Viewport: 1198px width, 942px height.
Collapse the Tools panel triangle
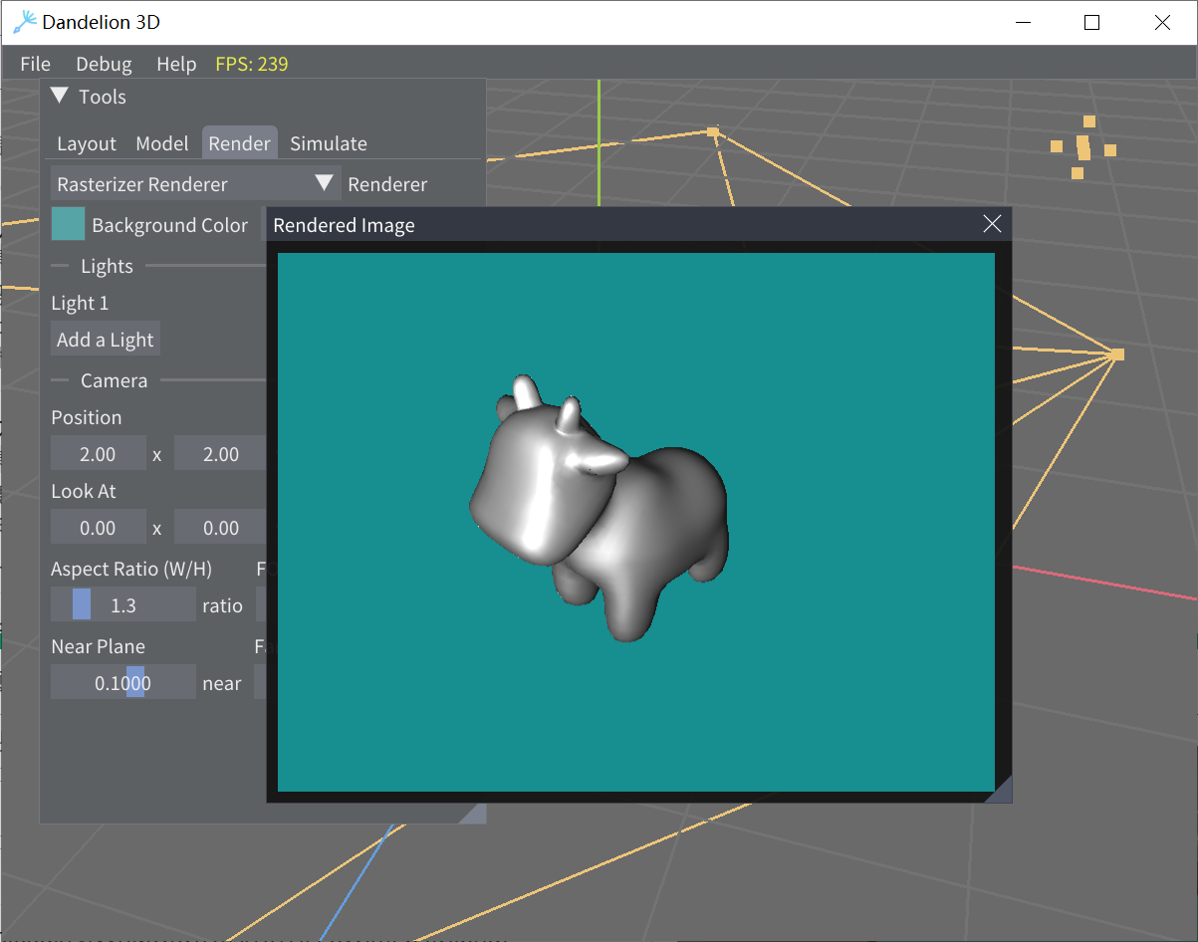point(60,97)
